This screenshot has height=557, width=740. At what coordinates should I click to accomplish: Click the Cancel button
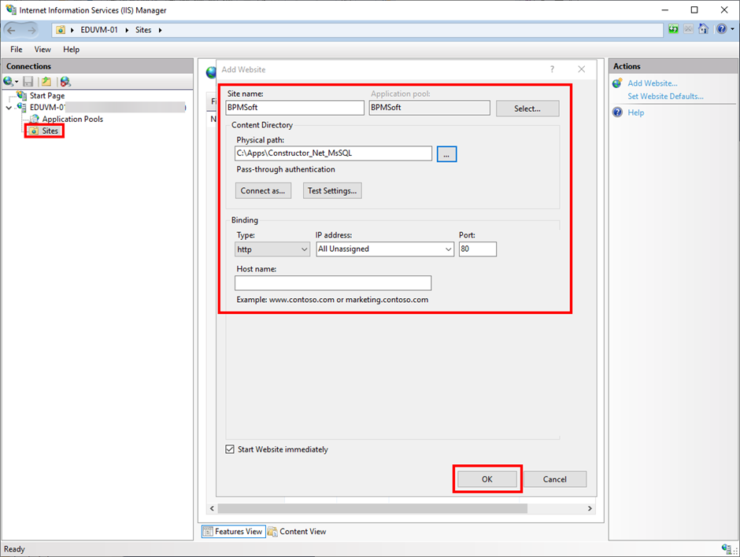click(554, 479)
